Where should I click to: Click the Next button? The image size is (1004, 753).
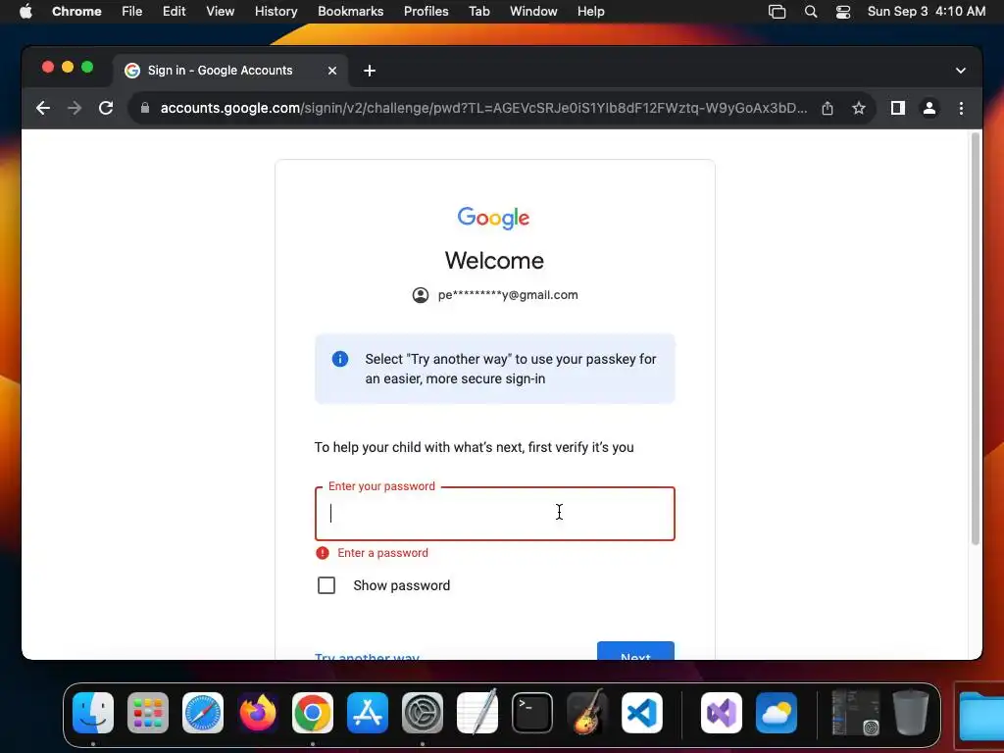click(635, 651)
